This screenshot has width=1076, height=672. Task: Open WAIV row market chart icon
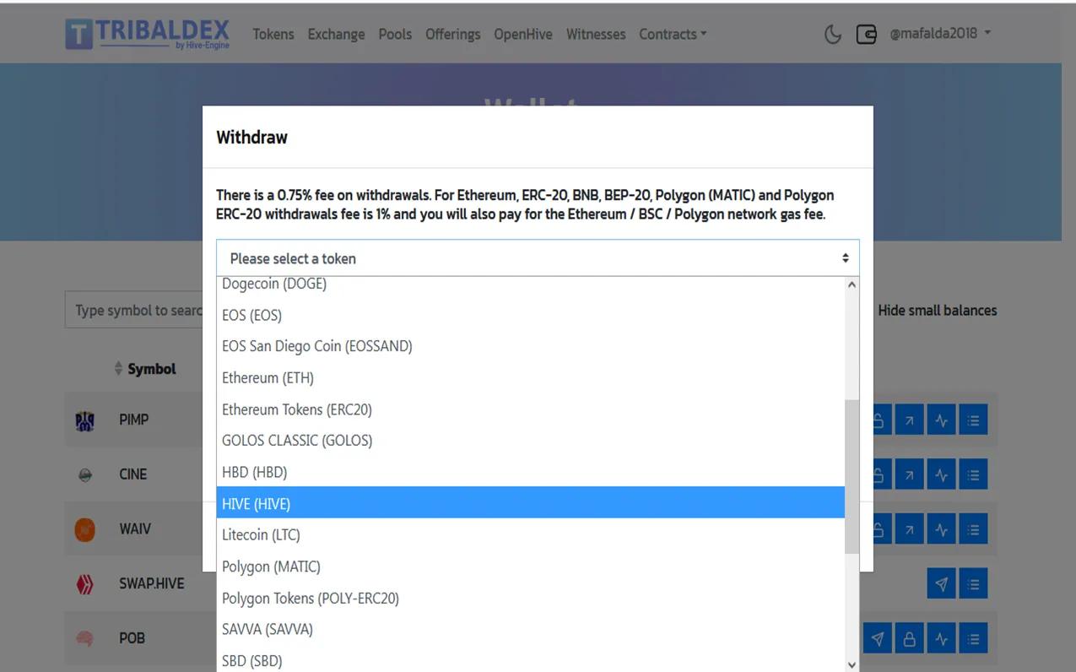point(941,529)
